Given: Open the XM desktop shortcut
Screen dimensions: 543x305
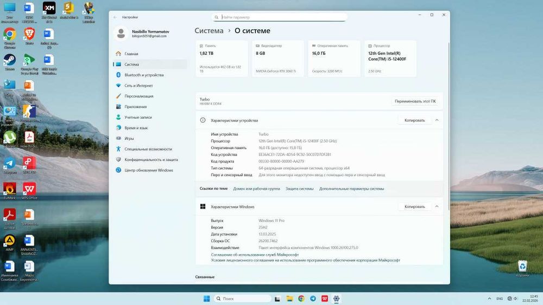Looking at the screenshot, I should [x=49, y=12].
